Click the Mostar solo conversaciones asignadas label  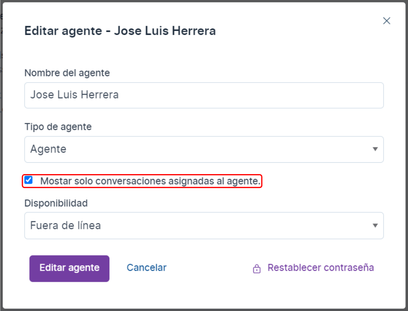point(151,181)
